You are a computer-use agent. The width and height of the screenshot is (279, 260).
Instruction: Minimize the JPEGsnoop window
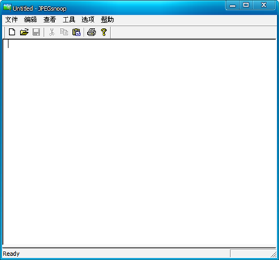(233, 6)
